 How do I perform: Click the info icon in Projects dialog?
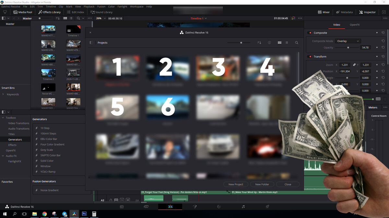click(x=269, y=43)
